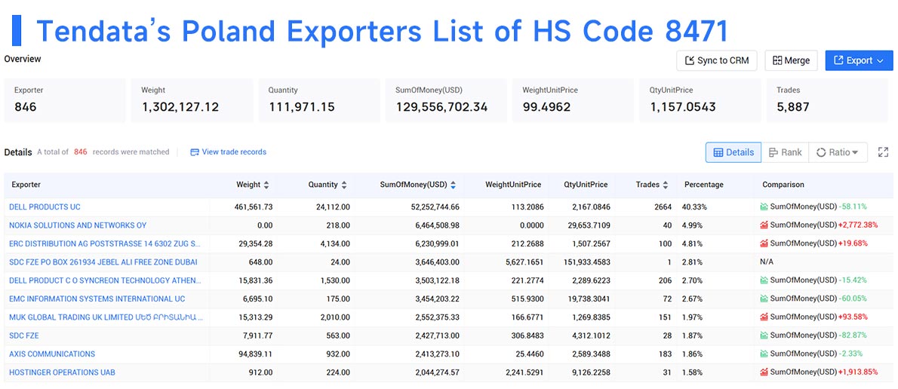Click the DELL PRODUCTS UC comparison chart icon
This screenshot has width=898, height=389.
point(764,207)
